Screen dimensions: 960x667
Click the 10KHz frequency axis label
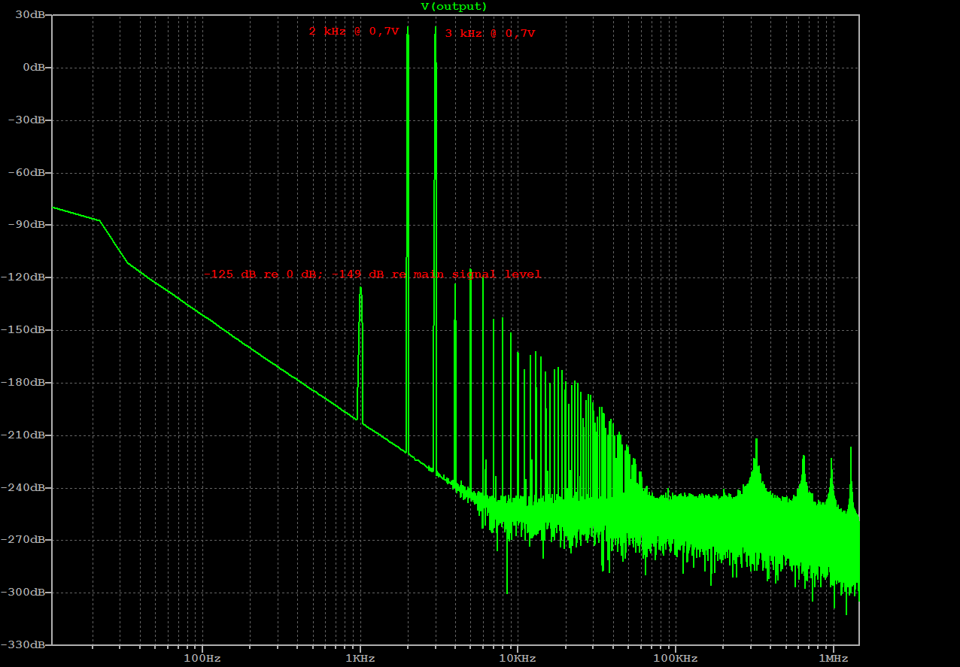pyautogui.click(x=518, y=658)
